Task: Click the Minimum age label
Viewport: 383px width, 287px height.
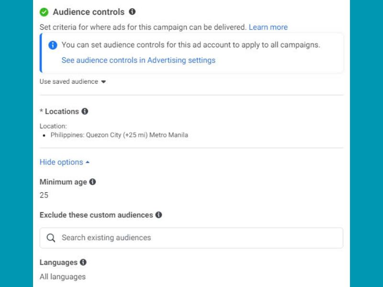Action: pyautogui.click(x=63, y=182)
